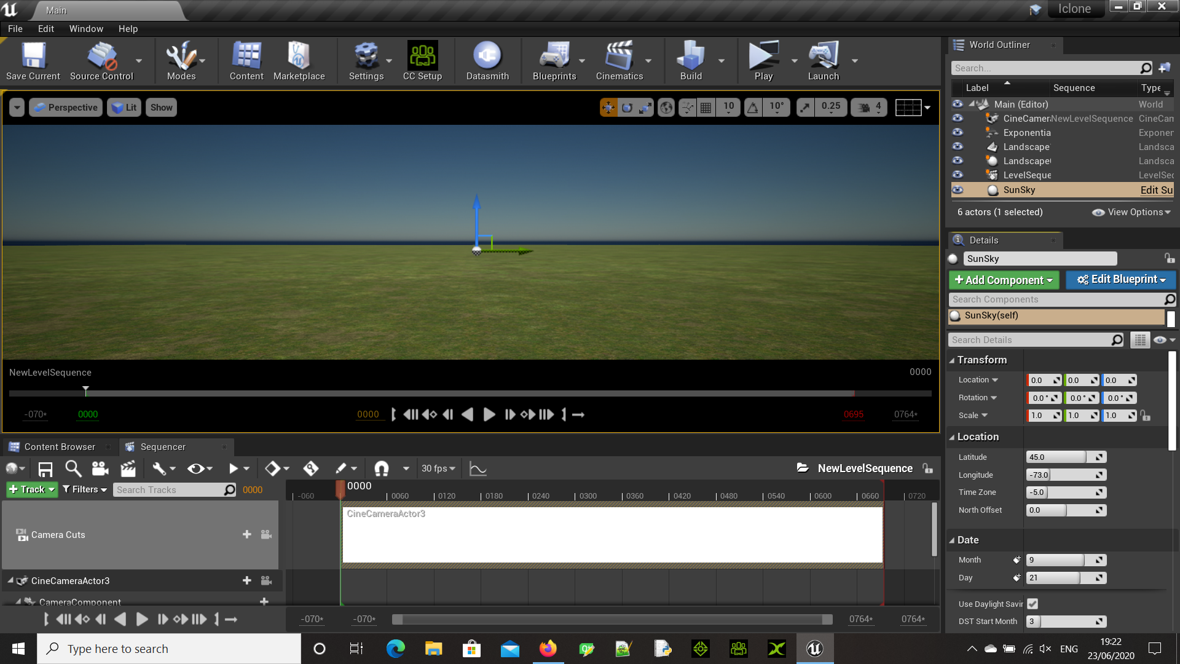Hide the SunSky actor via eye icon
1180x664 pixels.
click(x=958, y=190)
